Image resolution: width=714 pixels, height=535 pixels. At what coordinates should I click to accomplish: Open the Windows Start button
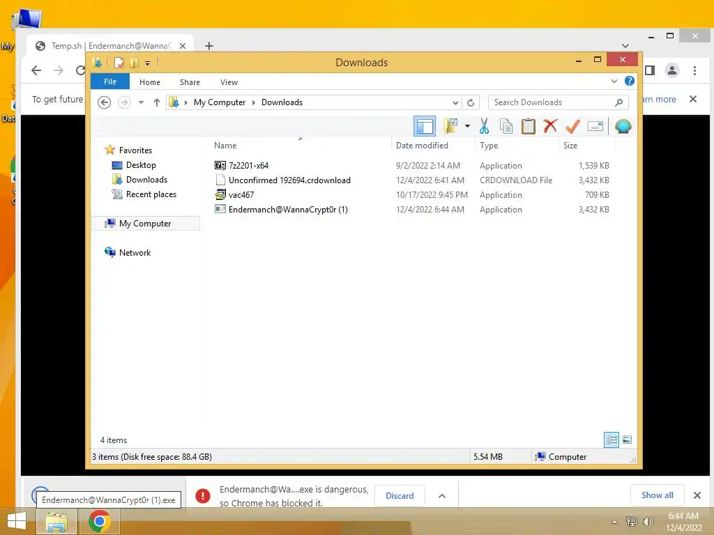17,521
